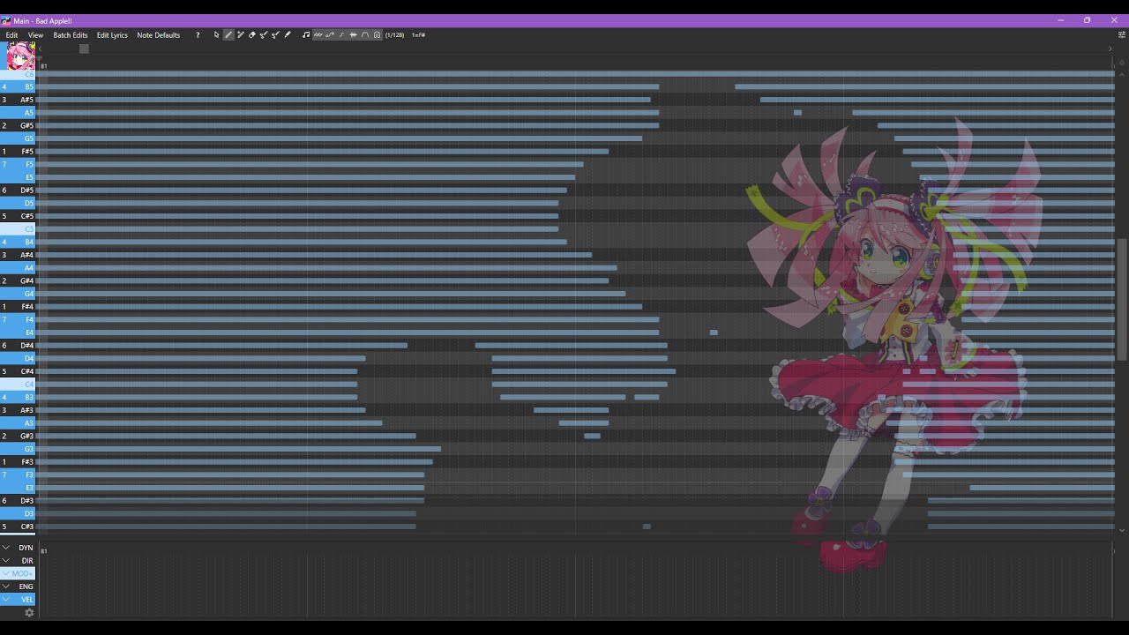The width and height of the screenshot is (1129, 635).
Task: Toggle waveform display icon
Action: coord(353,35)
